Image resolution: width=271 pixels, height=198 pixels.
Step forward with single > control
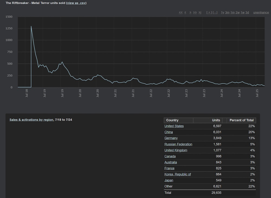pos(190,12)
